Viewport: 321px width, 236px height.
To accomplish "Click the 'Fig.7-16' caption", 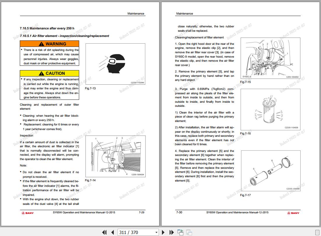I will pos(245,134).
